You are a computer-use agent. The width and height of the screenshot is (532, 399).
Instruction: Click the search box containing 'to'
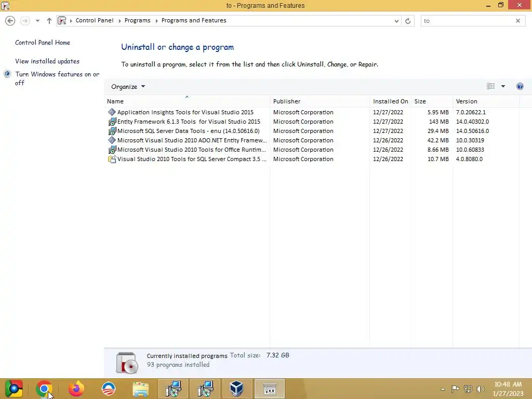[x=468, y=21]
